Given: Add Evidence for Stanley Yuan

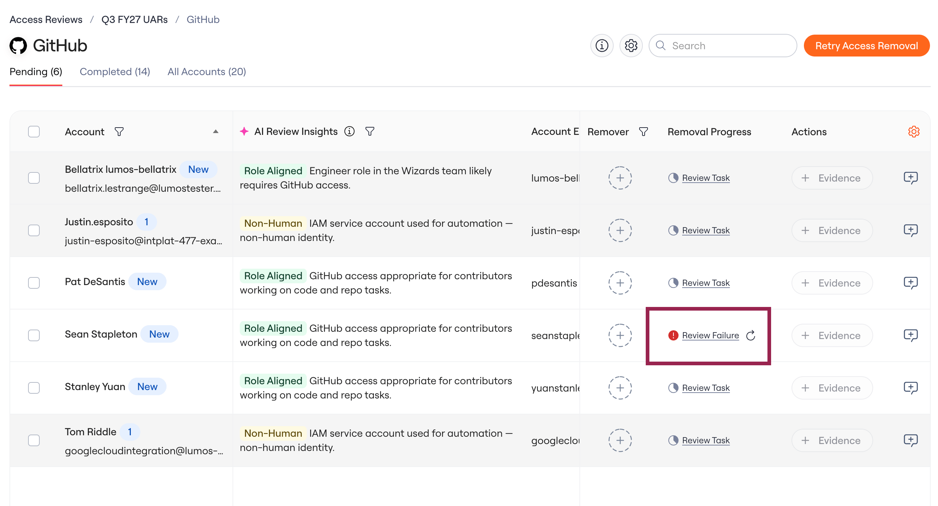Looking at the screenshot, I should tap(832, 388).
